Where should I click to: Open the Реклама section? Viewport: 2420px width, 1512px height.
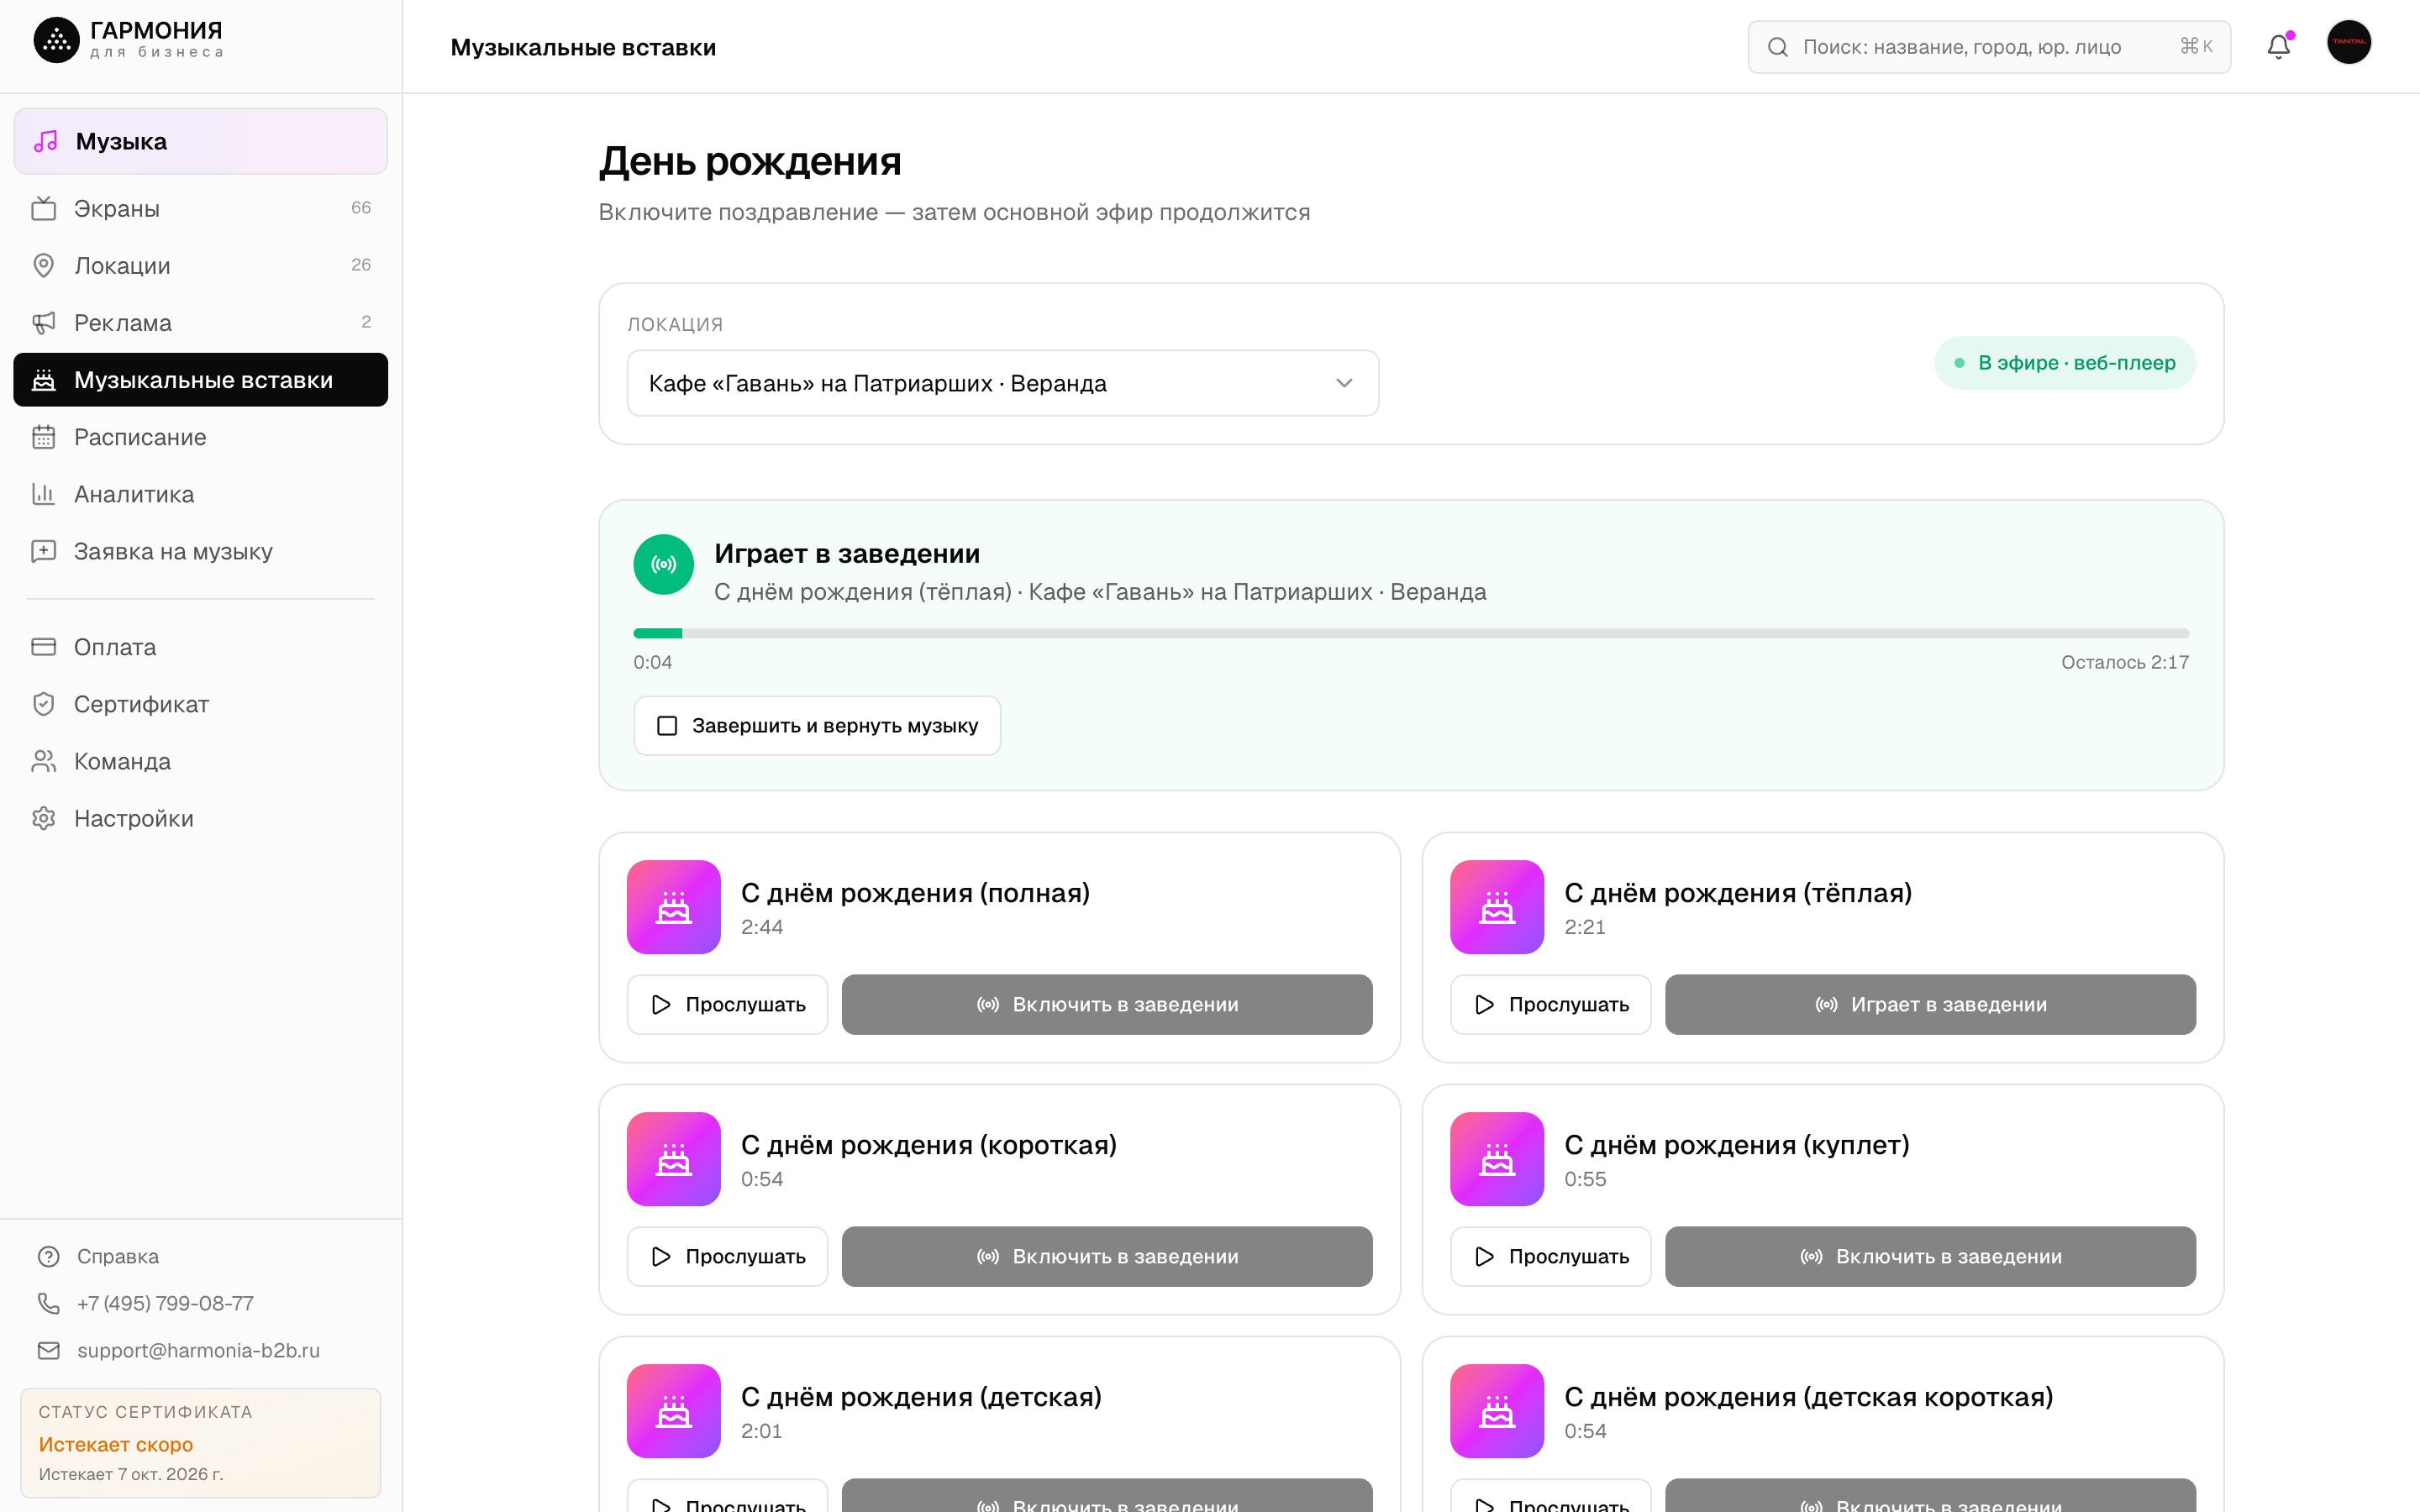(x=200, y=322)
